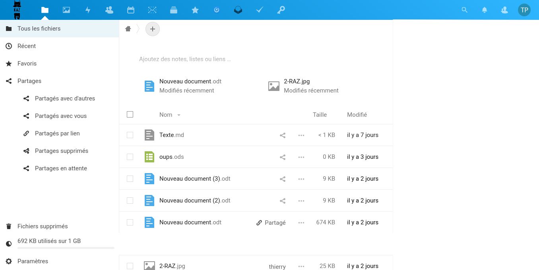The image size is (539, 270).
Task: Click the new file plus button
Action: [153, 29]
